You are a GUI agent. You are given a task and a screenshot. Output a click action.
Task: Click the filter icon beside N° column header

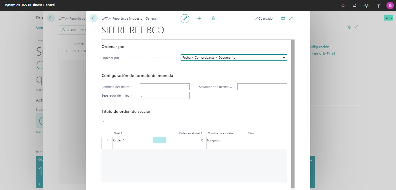[82, 44]
